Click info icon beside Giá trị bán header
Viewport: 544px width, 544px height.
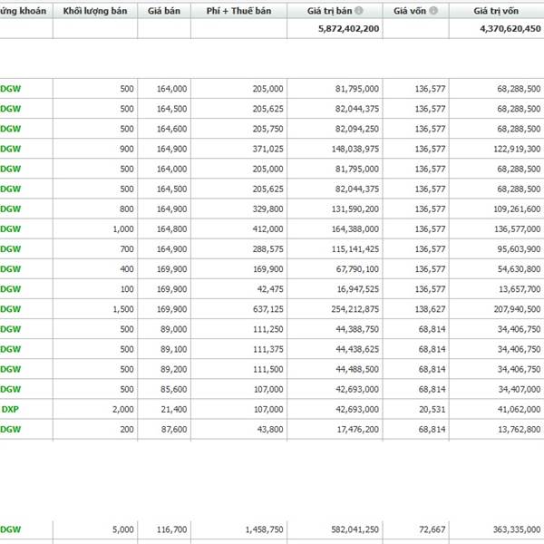coord(359,11)
